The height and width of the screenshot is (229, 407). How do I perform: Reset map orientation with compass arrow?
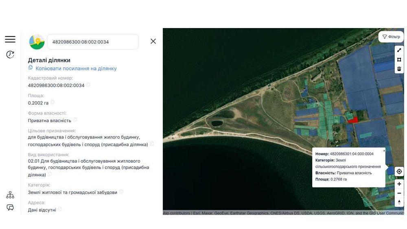click(x=399, y=202)
